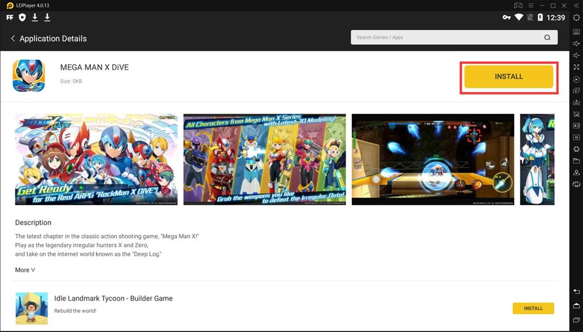
Task: Open the video recorder sidebar icon
Action: point(576,126)
